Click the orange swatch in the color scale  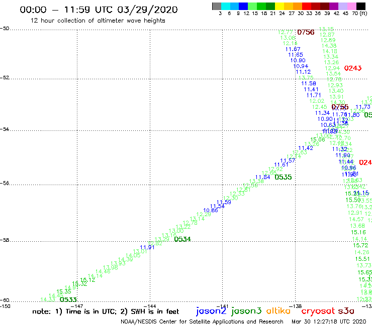point(298,6)
